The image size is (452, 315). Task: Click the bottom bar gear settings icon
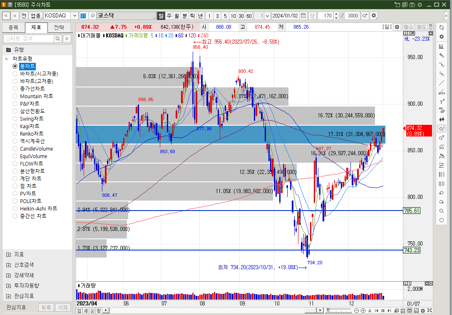422,311
